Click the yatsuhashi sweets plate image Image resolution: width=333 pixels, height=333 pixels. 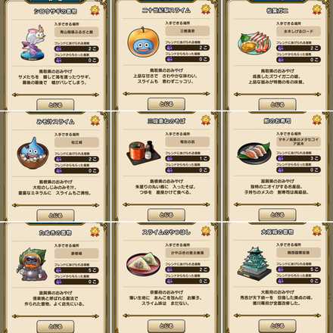143,264
